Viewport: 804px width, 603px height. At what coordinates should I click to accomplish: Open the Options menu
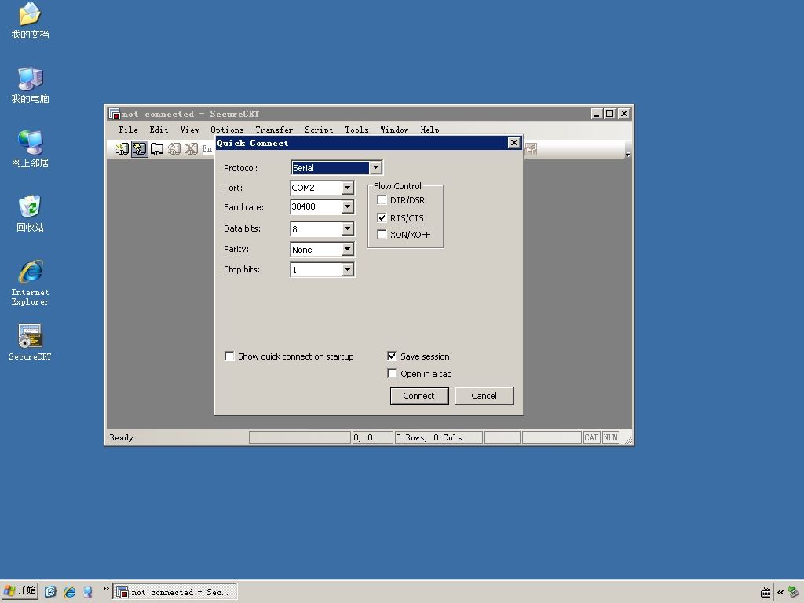227,130
